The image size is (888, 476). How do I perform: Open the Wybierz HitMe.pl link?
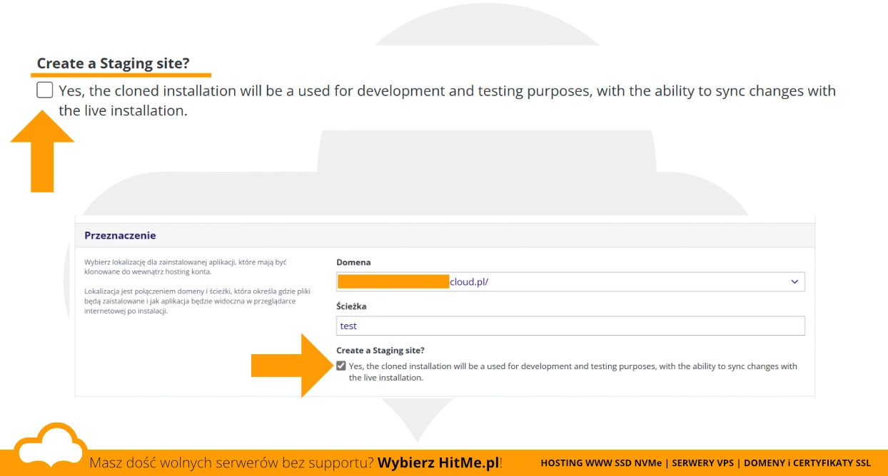click(438, 462)
